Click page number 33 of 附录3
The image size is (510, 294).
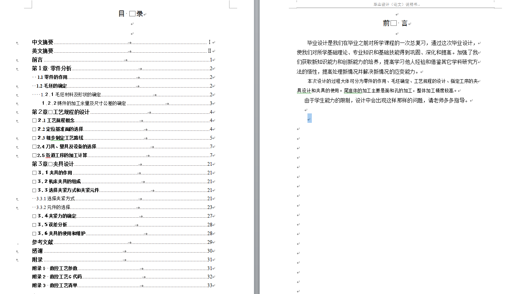(x=209, y=285)
